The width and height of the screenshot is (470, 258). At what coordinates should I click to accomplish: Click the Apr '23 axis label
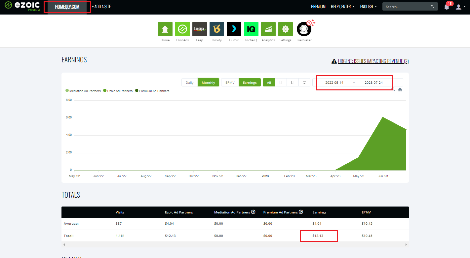point(335,176)
